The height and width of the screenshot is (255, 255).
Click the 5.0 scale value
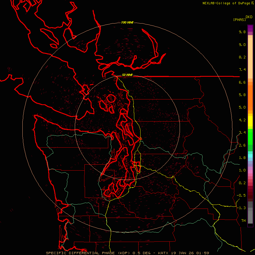pyautogui.click(x=242, y=107)
